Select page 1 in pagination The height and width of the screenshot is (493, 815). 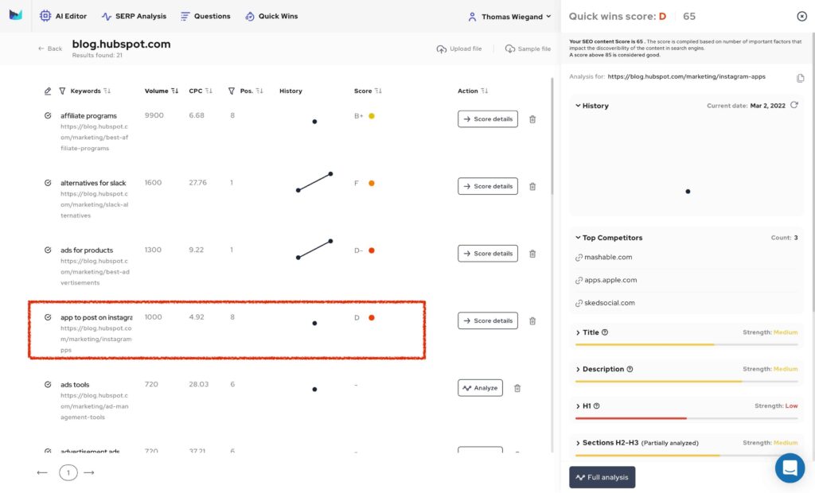(x=68, y=473)
